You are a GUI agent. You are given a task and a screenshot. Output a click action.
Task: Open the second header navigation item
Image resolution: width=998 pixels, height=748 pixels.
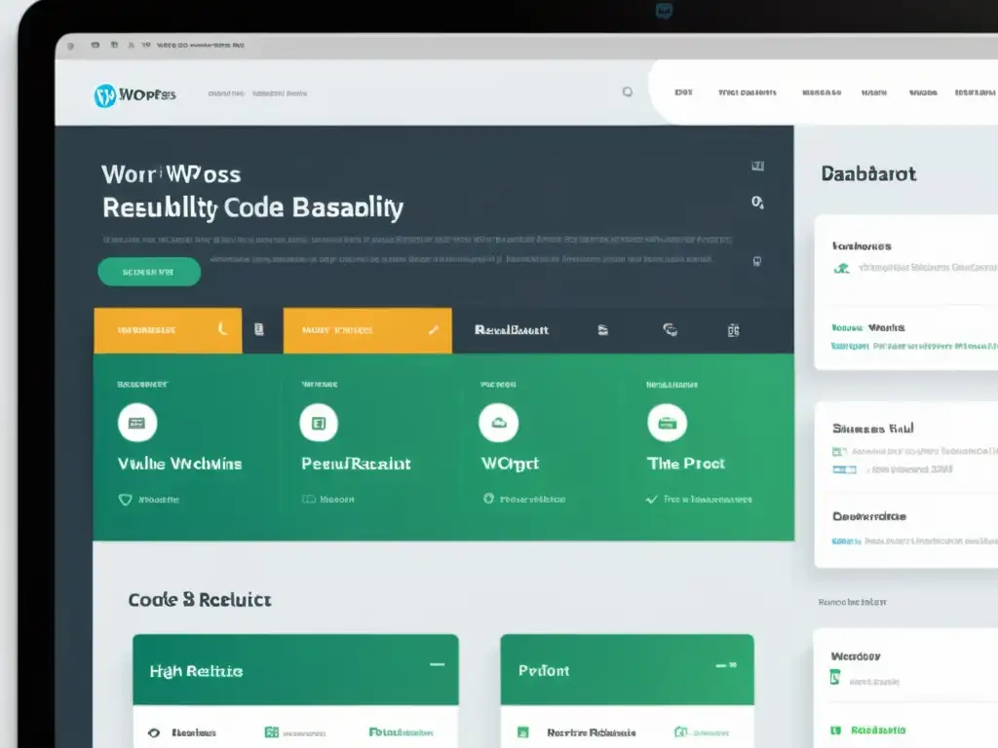coord(748,93)
